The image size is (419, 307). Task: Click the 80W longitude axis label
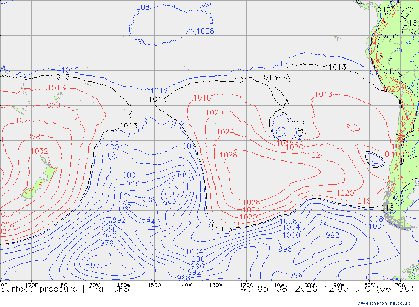[370, 285]
